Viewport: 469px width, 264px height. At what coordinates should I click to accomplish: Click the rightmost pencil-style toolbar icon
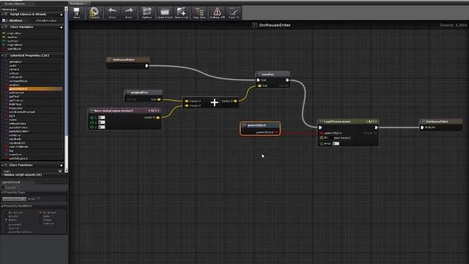(234, 13)
